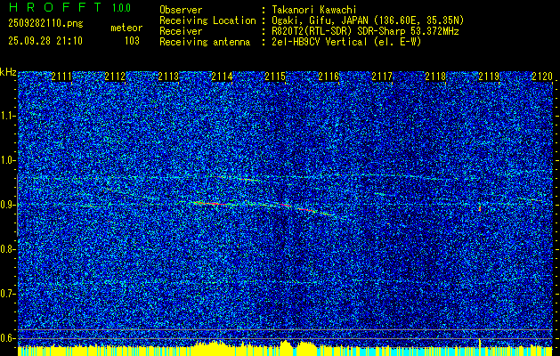Click the meteor label

(x=126, y=28)
